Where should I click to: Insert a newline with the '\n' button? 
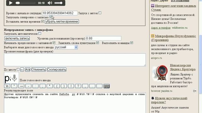(x=7, y=86)
